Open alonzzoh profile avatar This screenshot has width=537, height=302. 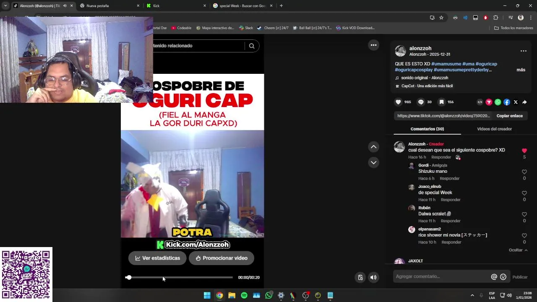401,51
